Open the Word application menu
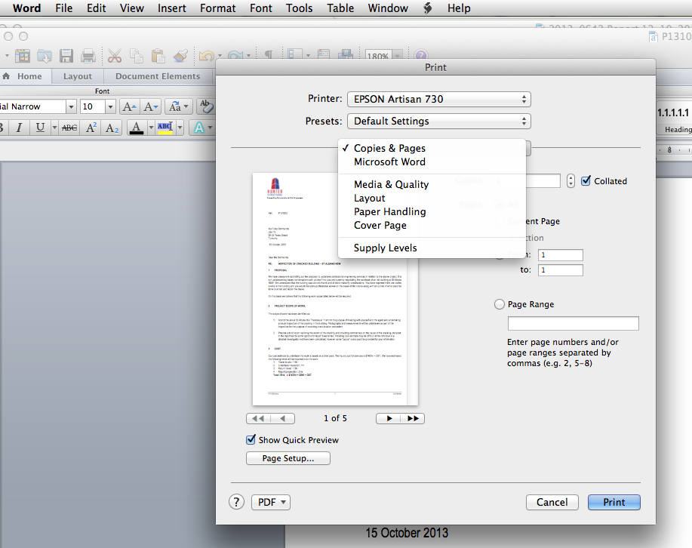The width and height of the screenshot is (692, 548). [27, 8]
